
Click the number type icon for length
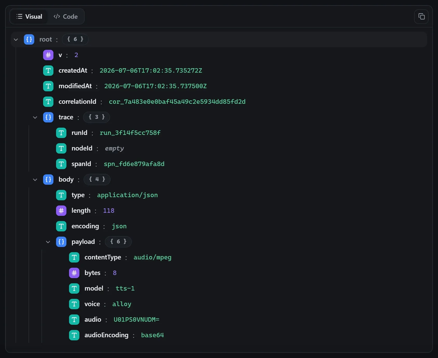click(61, 211)
